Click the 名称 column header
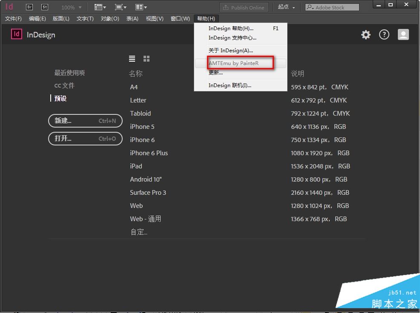The width and height of the screenshot is (420, 313). [135, 74]
